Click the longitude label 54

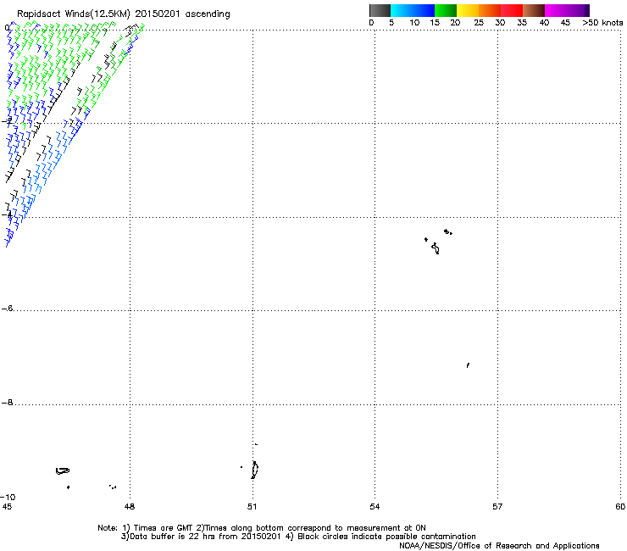tap(375, 507)
